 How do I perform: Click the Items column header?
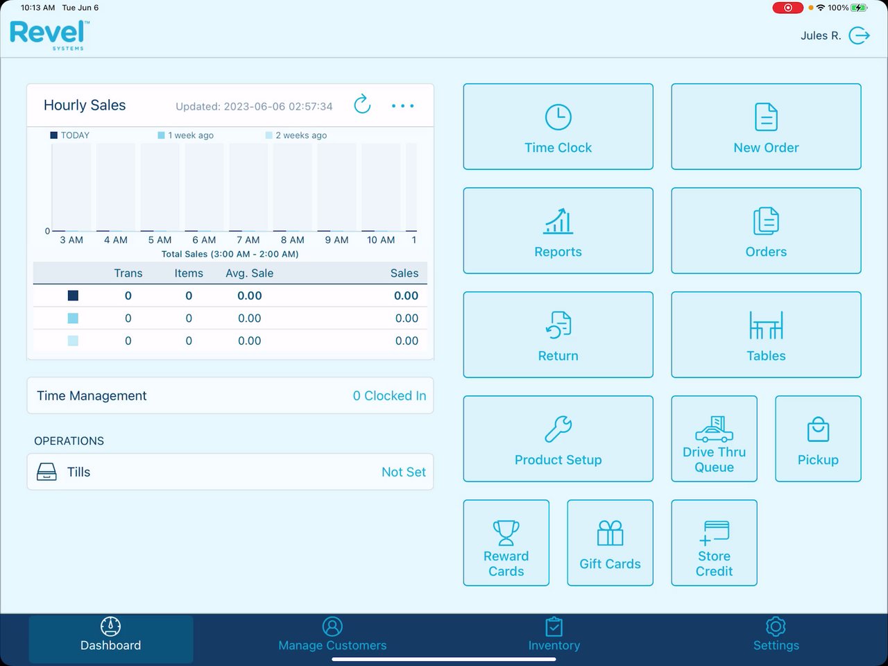189,273
